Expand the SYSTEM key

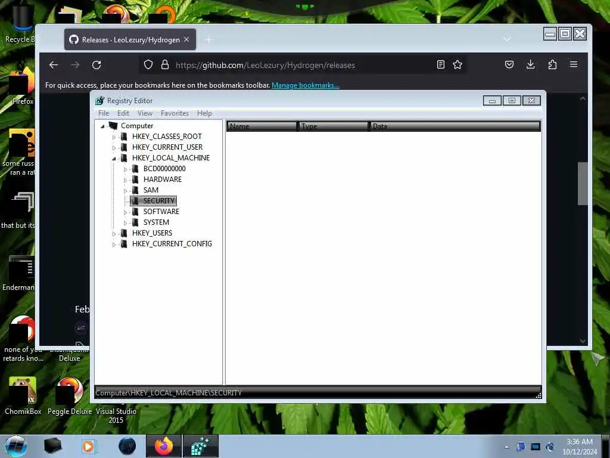pos(125,223)
